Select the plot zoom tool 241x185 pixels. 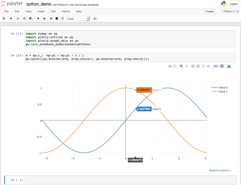tap(182, 66)
